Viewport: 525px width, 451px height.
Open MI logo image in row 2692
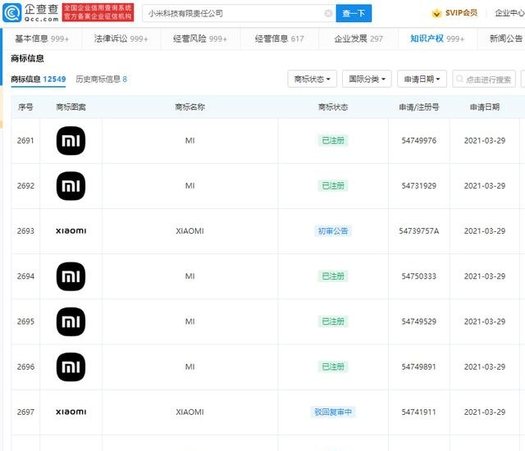[71, 185]
